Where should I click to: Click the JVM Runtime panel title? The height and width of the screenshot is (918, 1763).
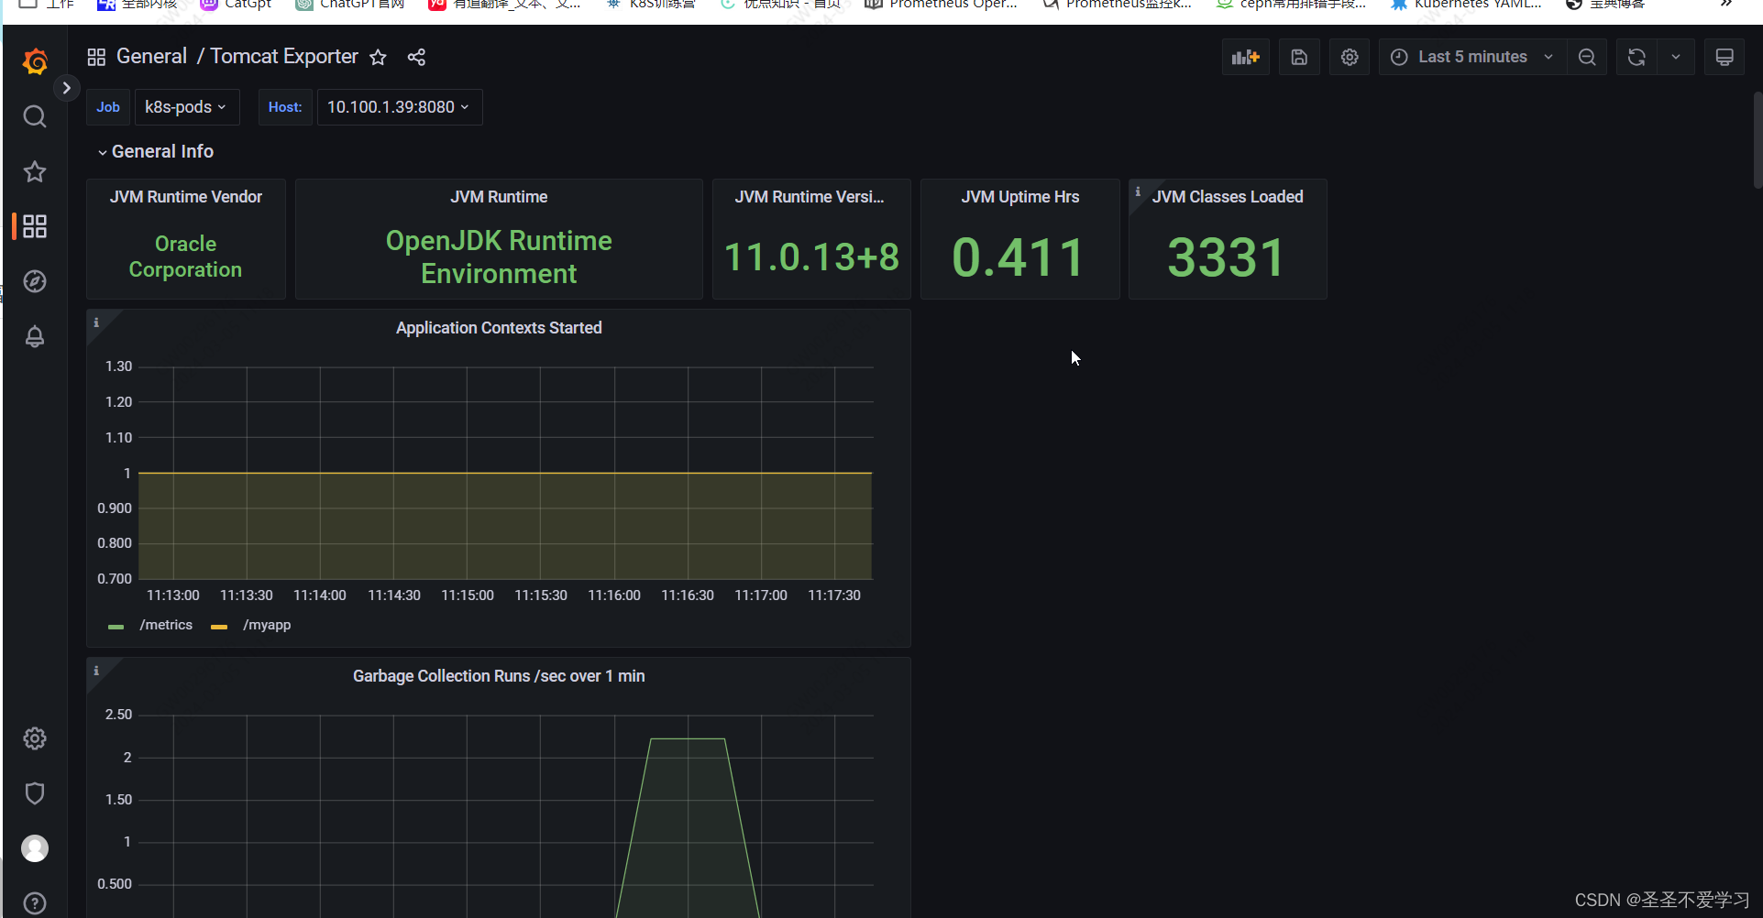tap(499, 197)
